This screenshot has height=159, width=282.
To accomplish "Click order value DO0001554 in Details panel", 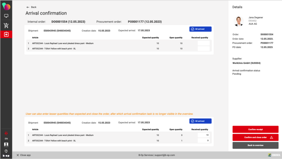I will tap(267, 35).
